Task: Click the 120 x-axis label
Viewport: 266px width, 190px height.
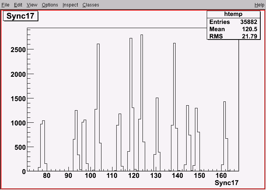Action: [134, 176]
